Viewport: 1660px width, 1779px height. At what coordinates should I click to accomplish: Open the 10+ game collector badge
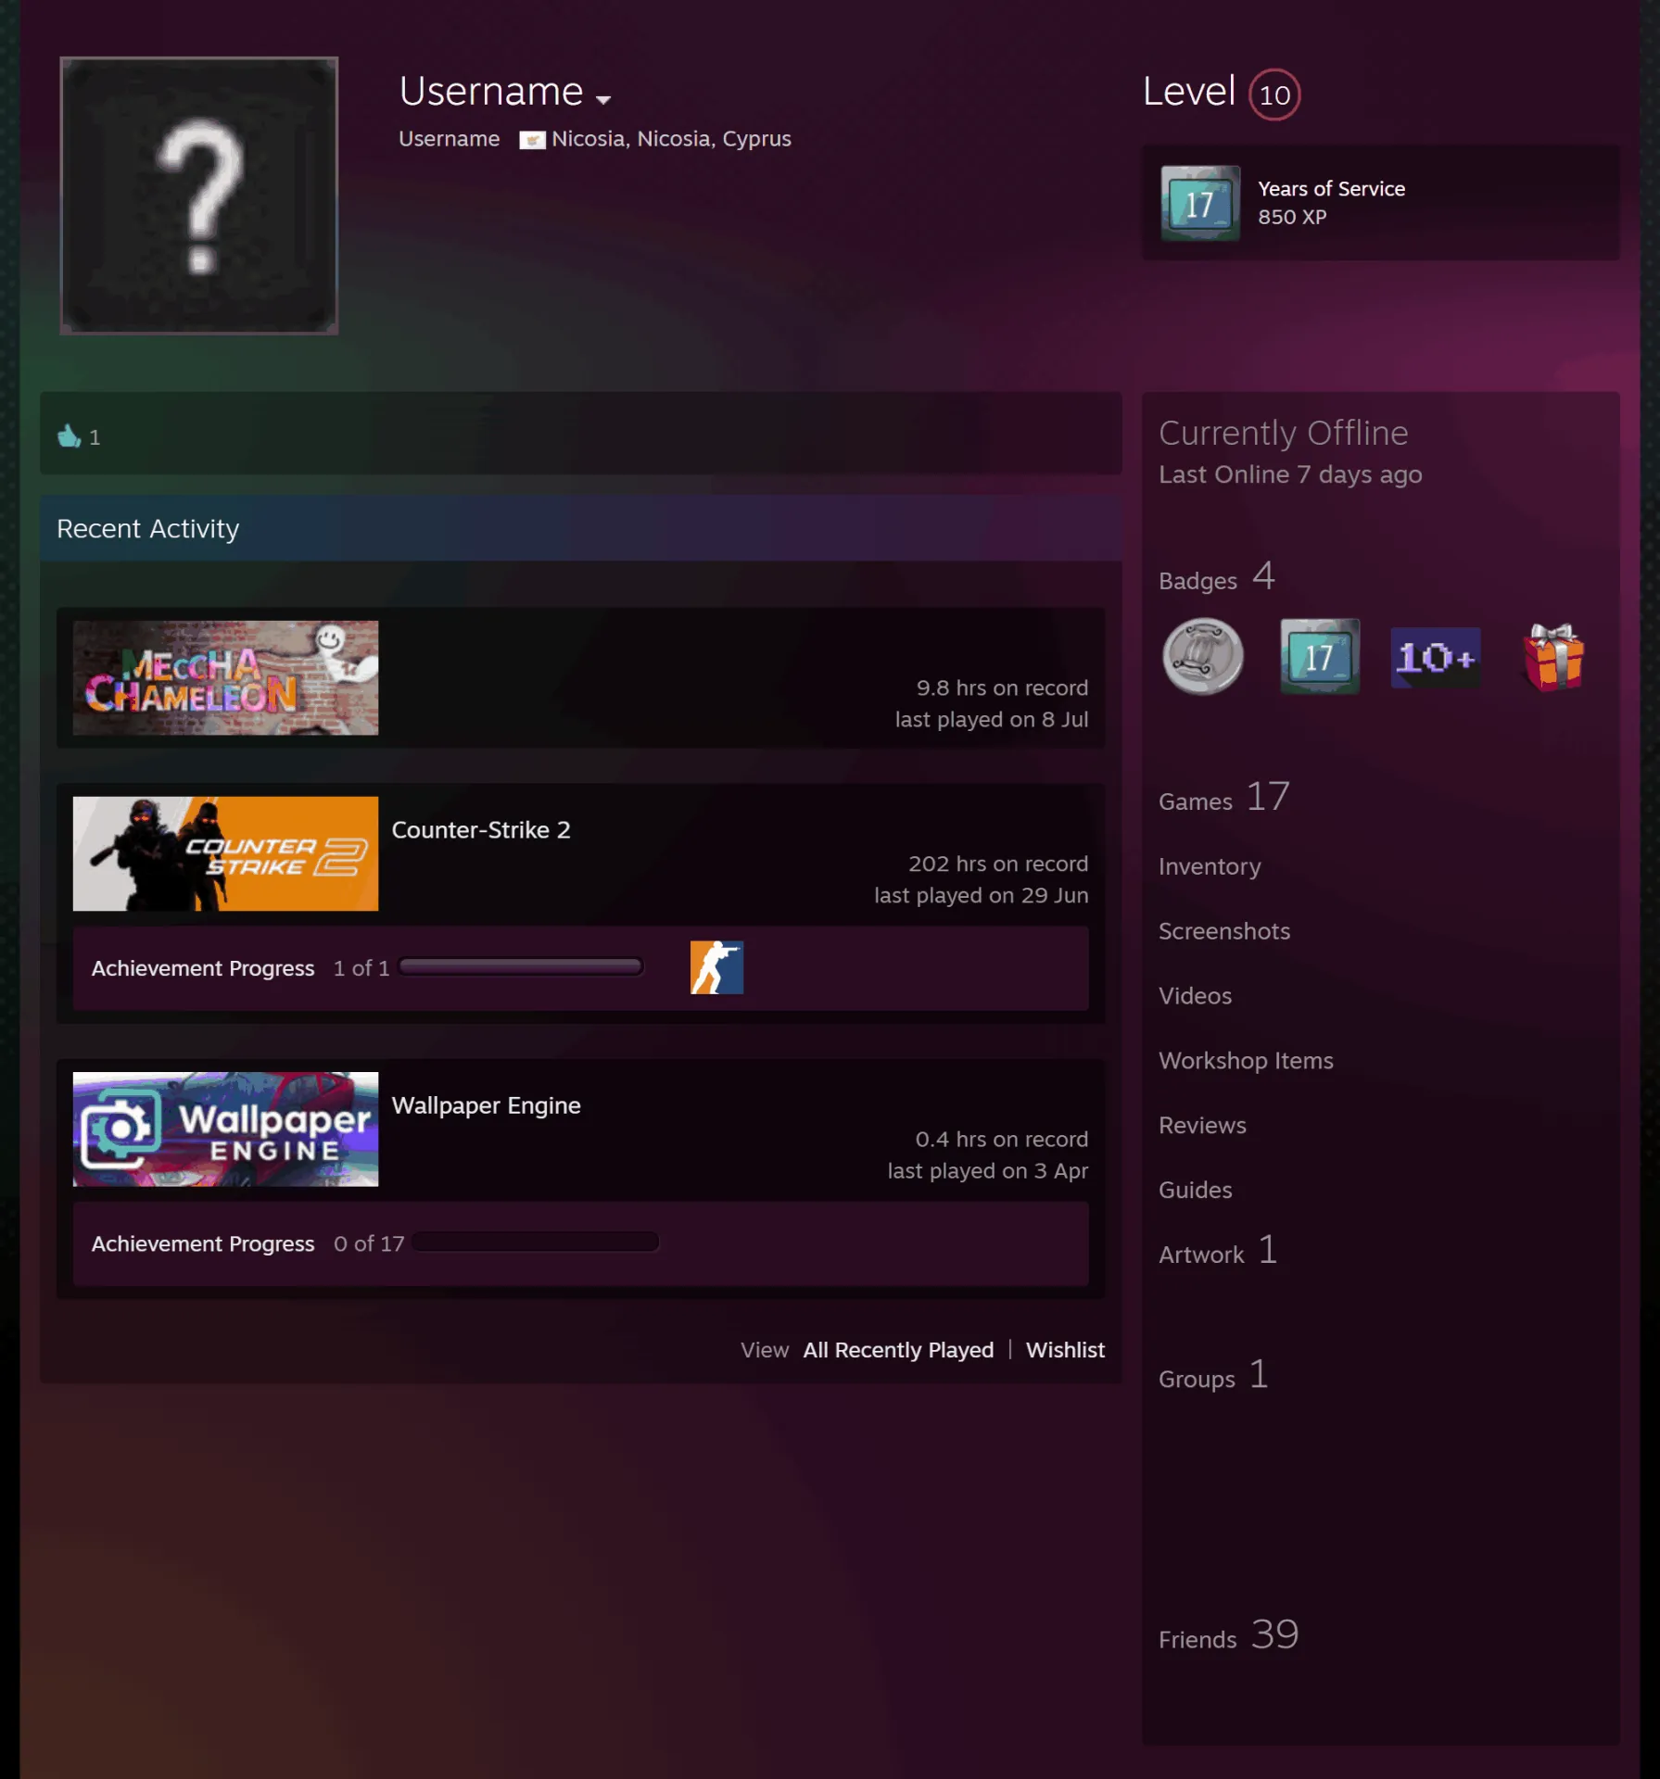[x=1436, y=658]
